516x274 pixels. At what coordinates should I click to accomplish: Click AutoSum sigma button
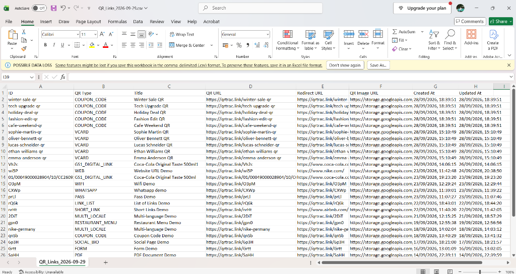tap(404, 32)
